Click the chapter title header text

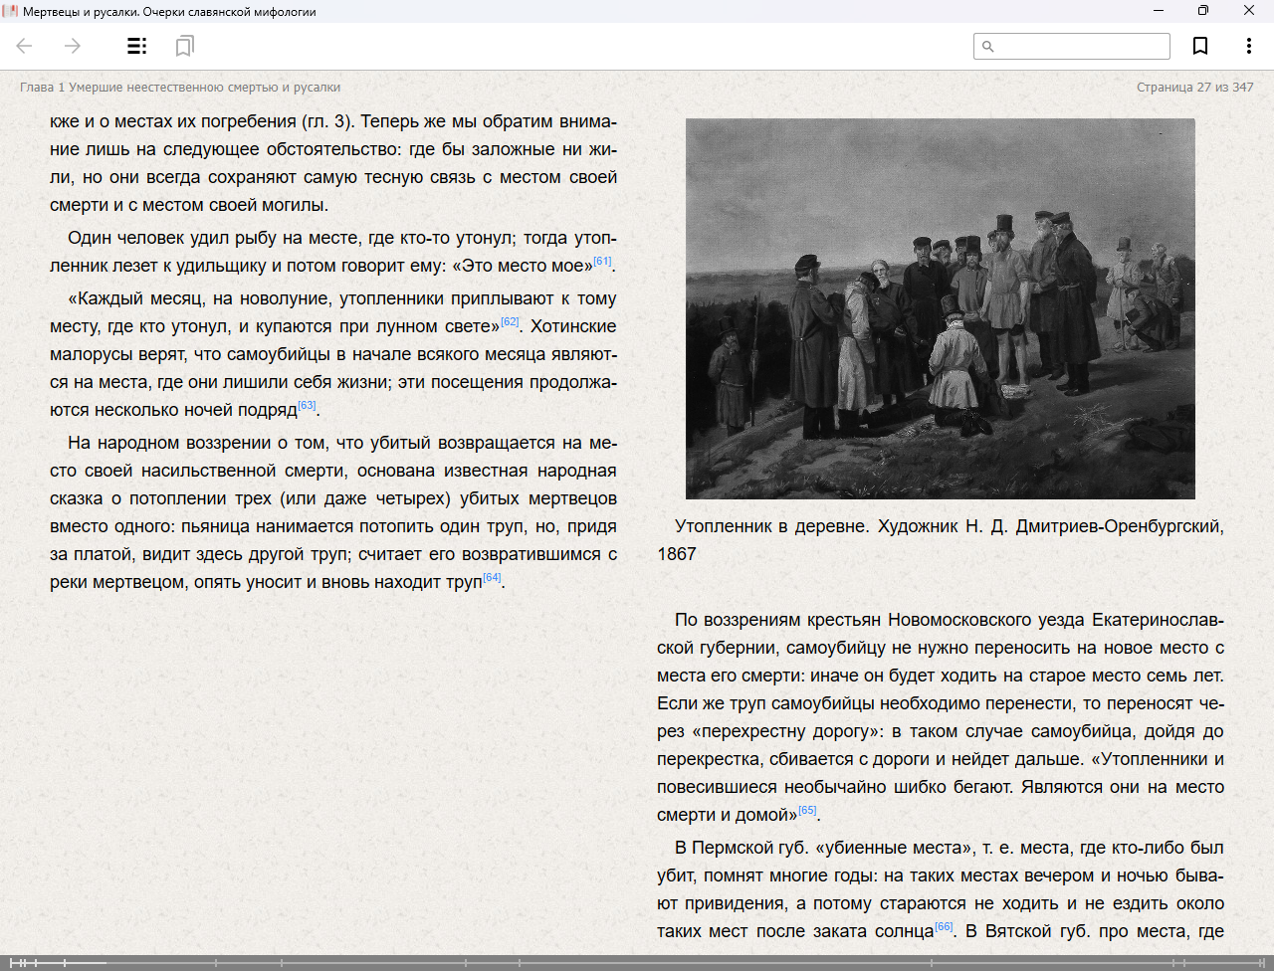(x=180, y=88)
